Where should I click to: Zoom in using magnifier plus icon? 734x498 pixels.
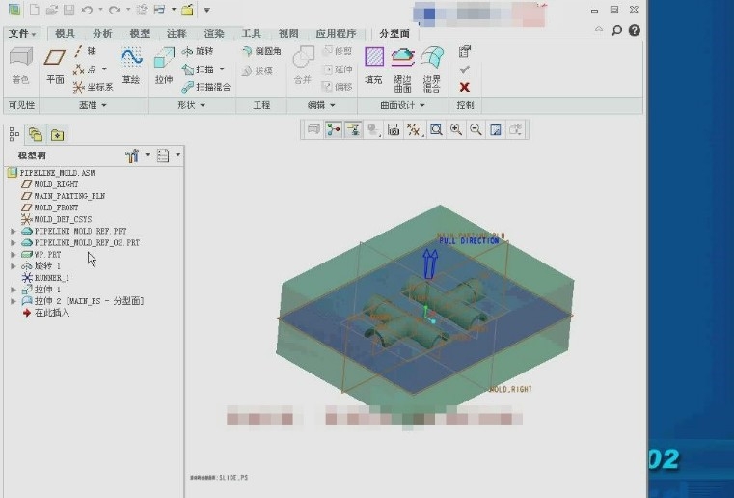point(456,129)
